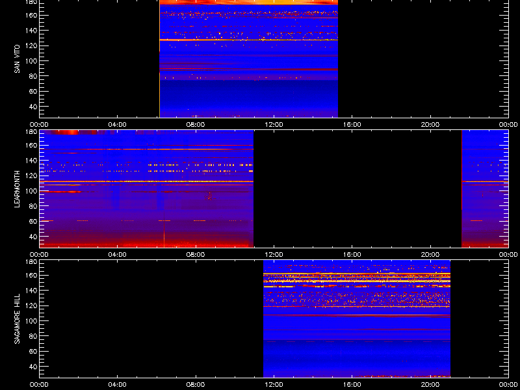Click the 60 label on Learmonth axis
This screenshot has height=390, width=520.
[x=33, y=222]
